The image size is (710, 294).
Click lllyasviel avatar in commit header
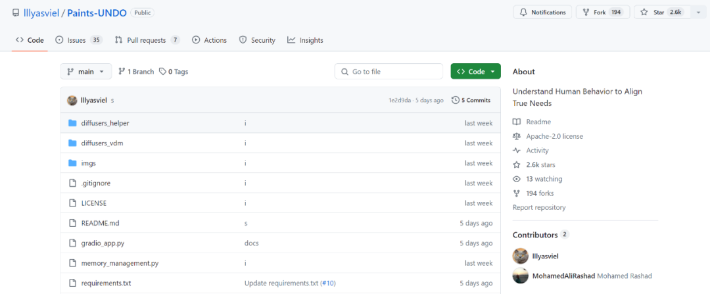[x=72, y=100]
